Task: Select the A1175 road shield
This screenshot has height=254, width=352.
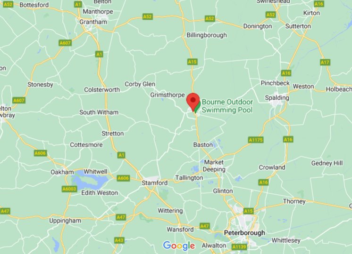Action: (x=256, y=140)
